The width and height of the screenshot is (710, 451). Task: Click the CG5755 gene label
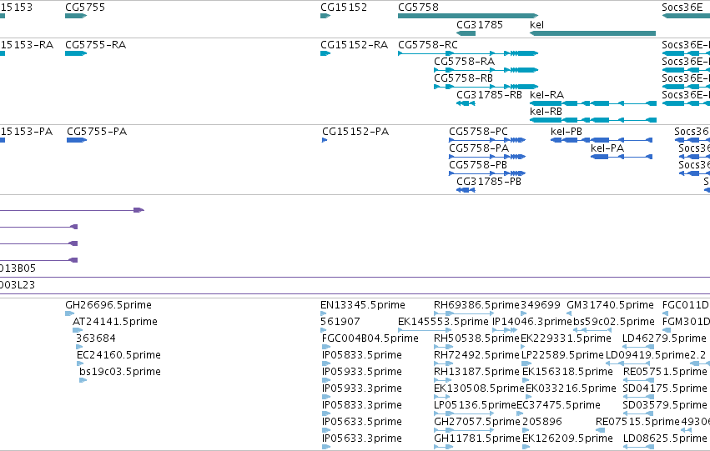85,8
